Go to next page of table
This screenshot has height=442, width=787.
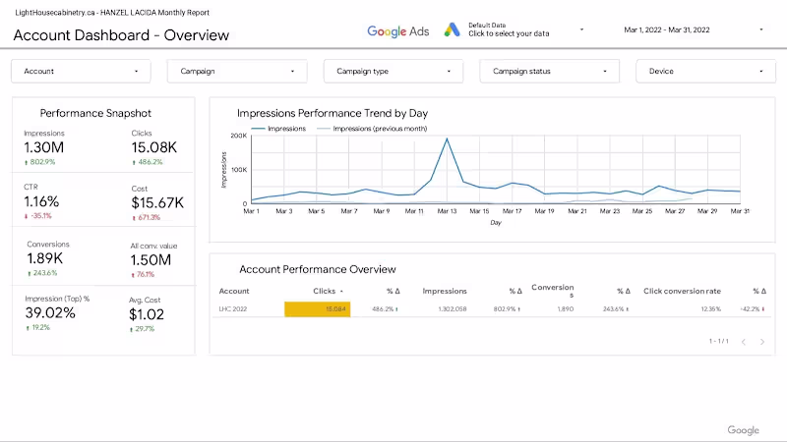pos(765,342)
